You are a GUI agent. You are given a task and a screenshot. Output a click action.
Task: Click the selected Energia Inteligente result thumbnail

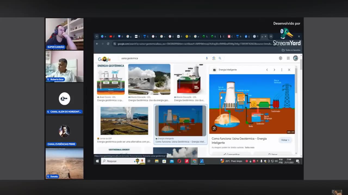(181, 121)
